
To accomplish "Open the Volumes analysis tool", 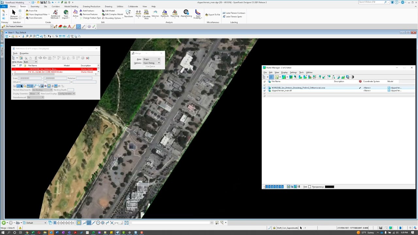I will pyautogui.click(x=155, y=14).
